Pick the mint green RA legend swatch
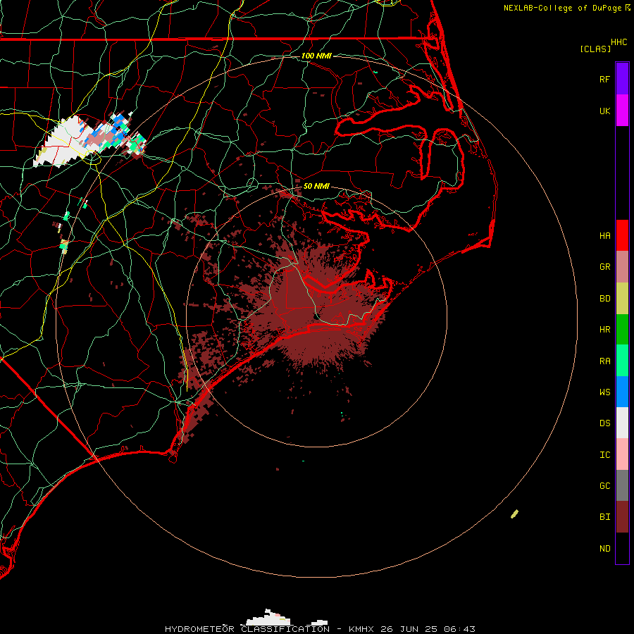The width and height of the screenshot is (634, 634). 622,361
